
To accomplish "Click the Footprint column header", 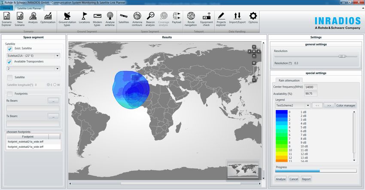I will point(27,137).
